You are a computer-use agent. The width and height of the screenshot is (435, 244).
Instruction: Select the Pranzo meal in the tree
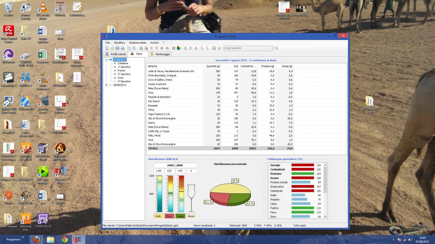[122, 70]
